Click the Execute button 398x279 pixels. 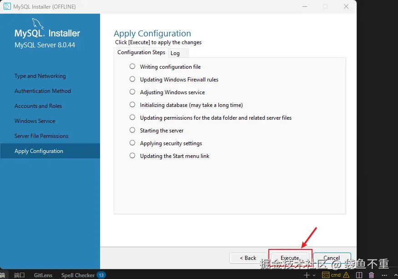click(290, 258)
